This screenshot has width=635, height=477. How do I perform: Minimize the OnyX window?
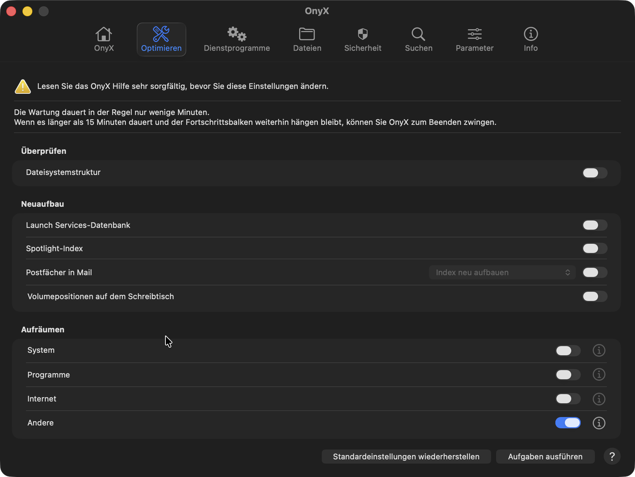coord(27,11)
